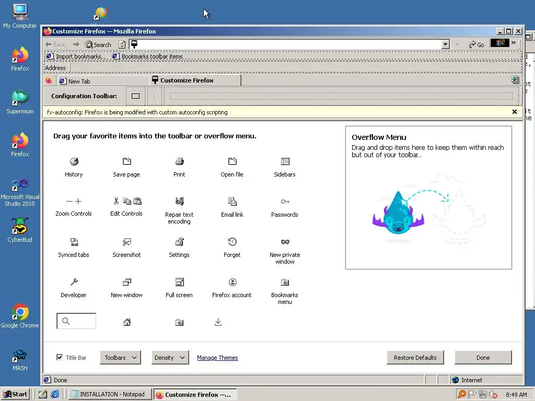Choose the Sidebars icon
This screenshot has width=535, height=401.
(x=285, y=161)
